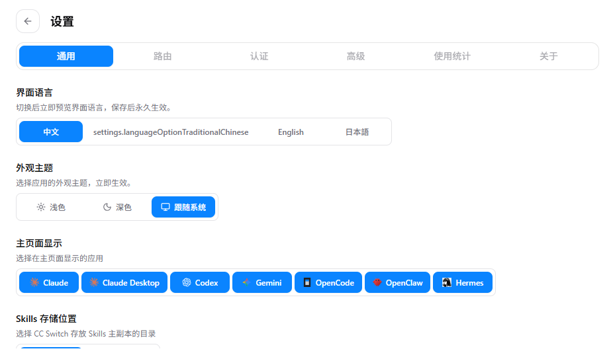Select 中文 as interface language
This screenshot has height=359, width=615.
[x=51, y=132]
